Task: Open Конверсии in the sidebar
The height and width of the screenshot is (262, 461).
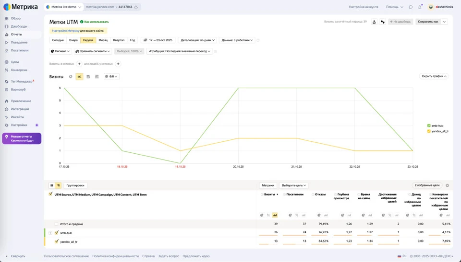Action: tap(19, 70)
